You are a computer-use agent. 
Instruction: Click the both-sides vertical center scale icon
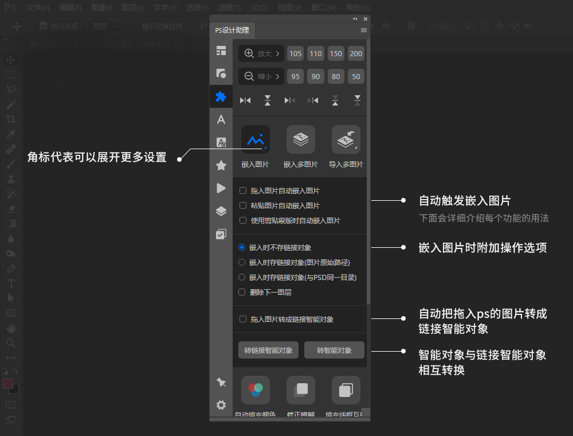pos(268,100)
